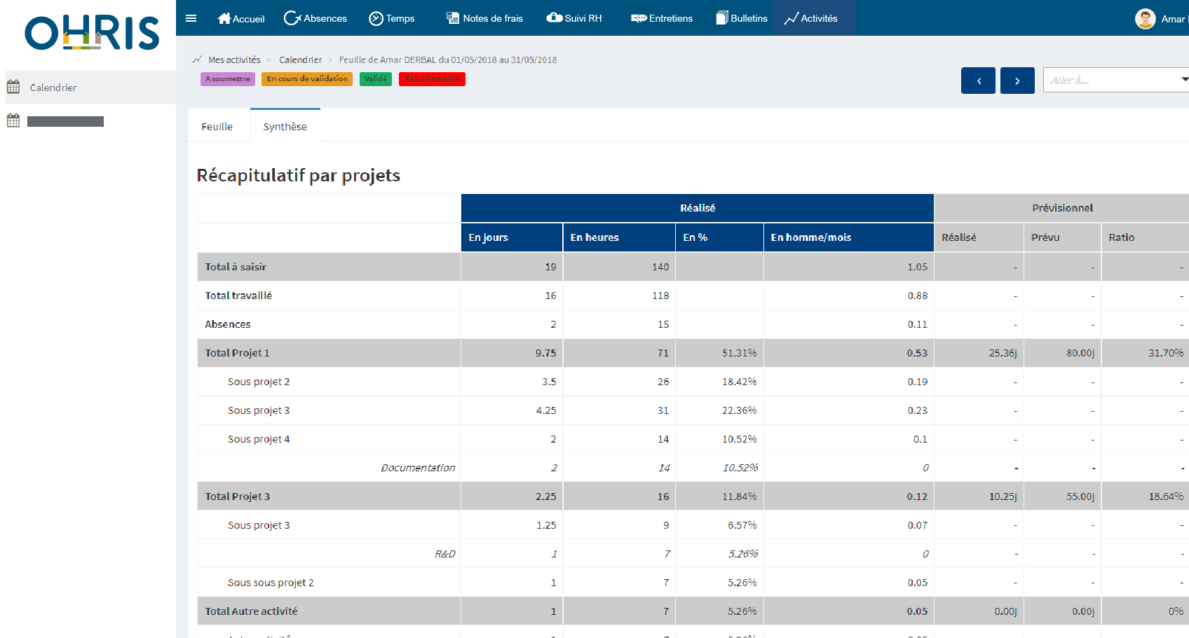The height and width of the screenshot is (638, 1189).
Task: Click the user avatar picture
Action: click(1145, 19)
